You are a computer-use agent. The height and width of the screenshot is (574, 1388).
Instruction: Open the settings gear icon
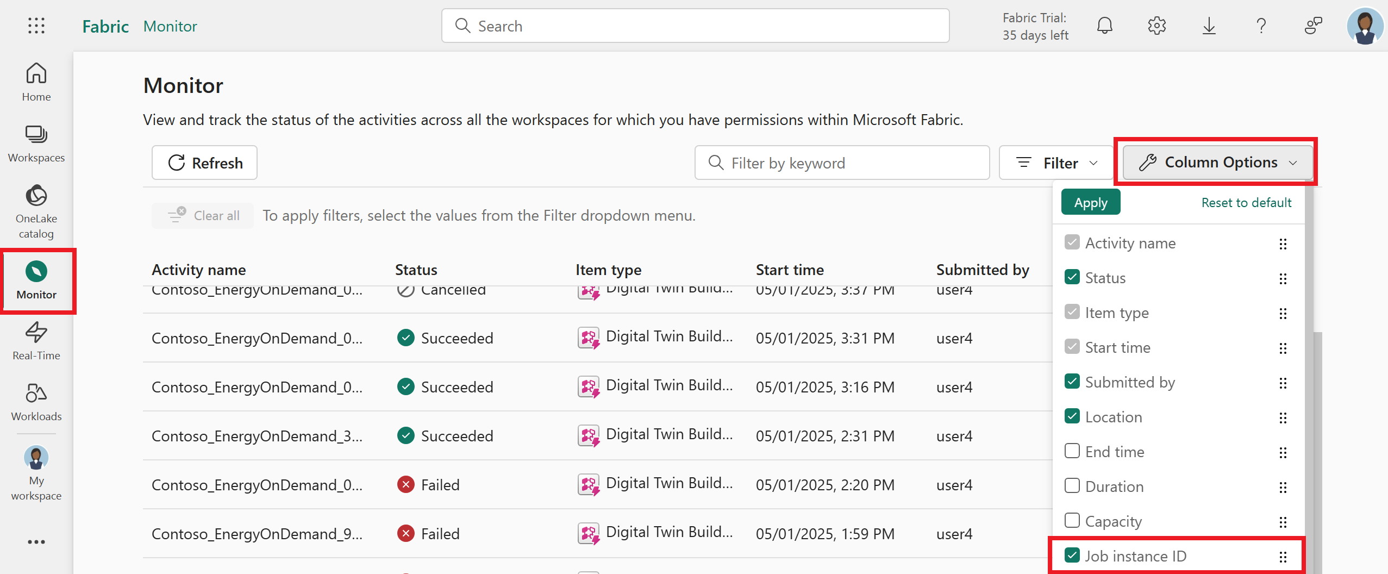point(1156,26)
